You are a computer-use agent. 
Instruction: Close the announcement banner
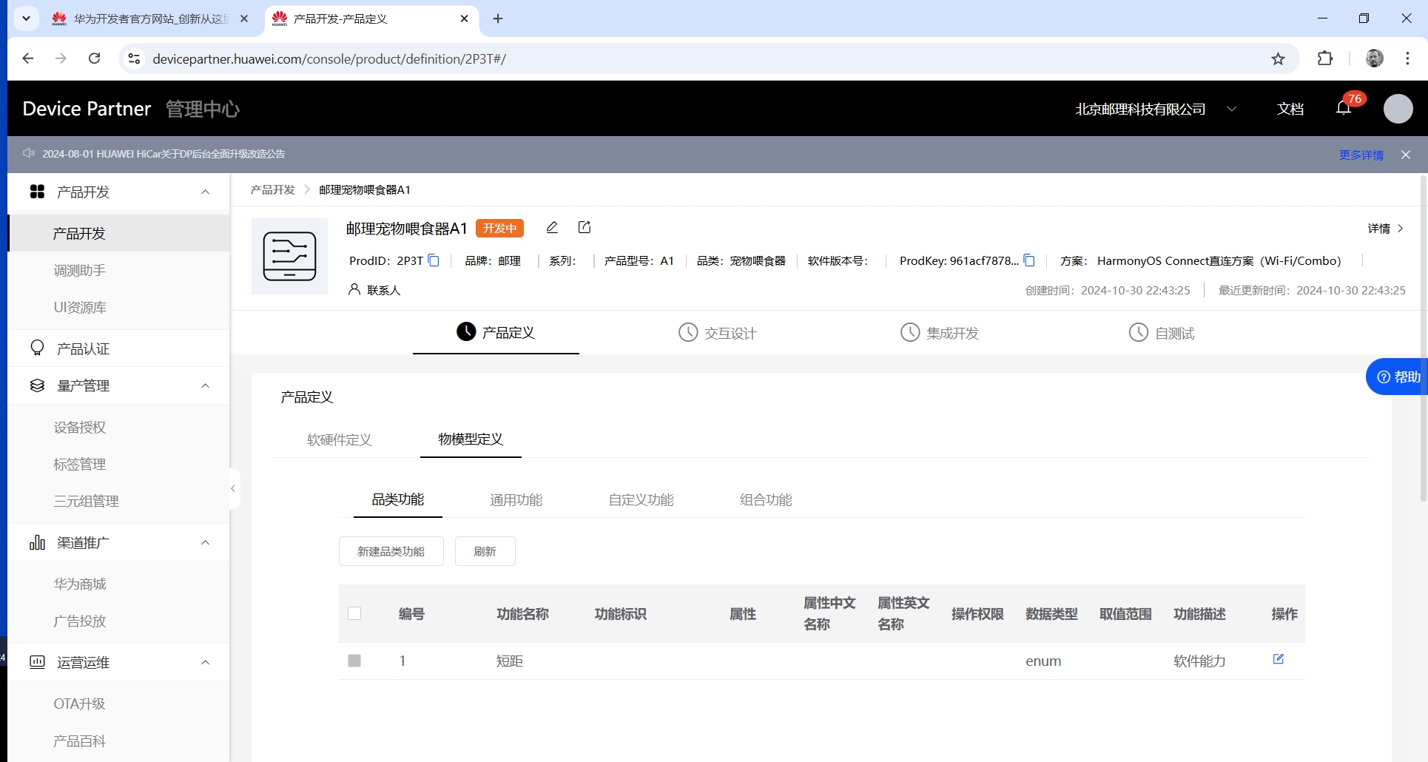[1406, 155]
